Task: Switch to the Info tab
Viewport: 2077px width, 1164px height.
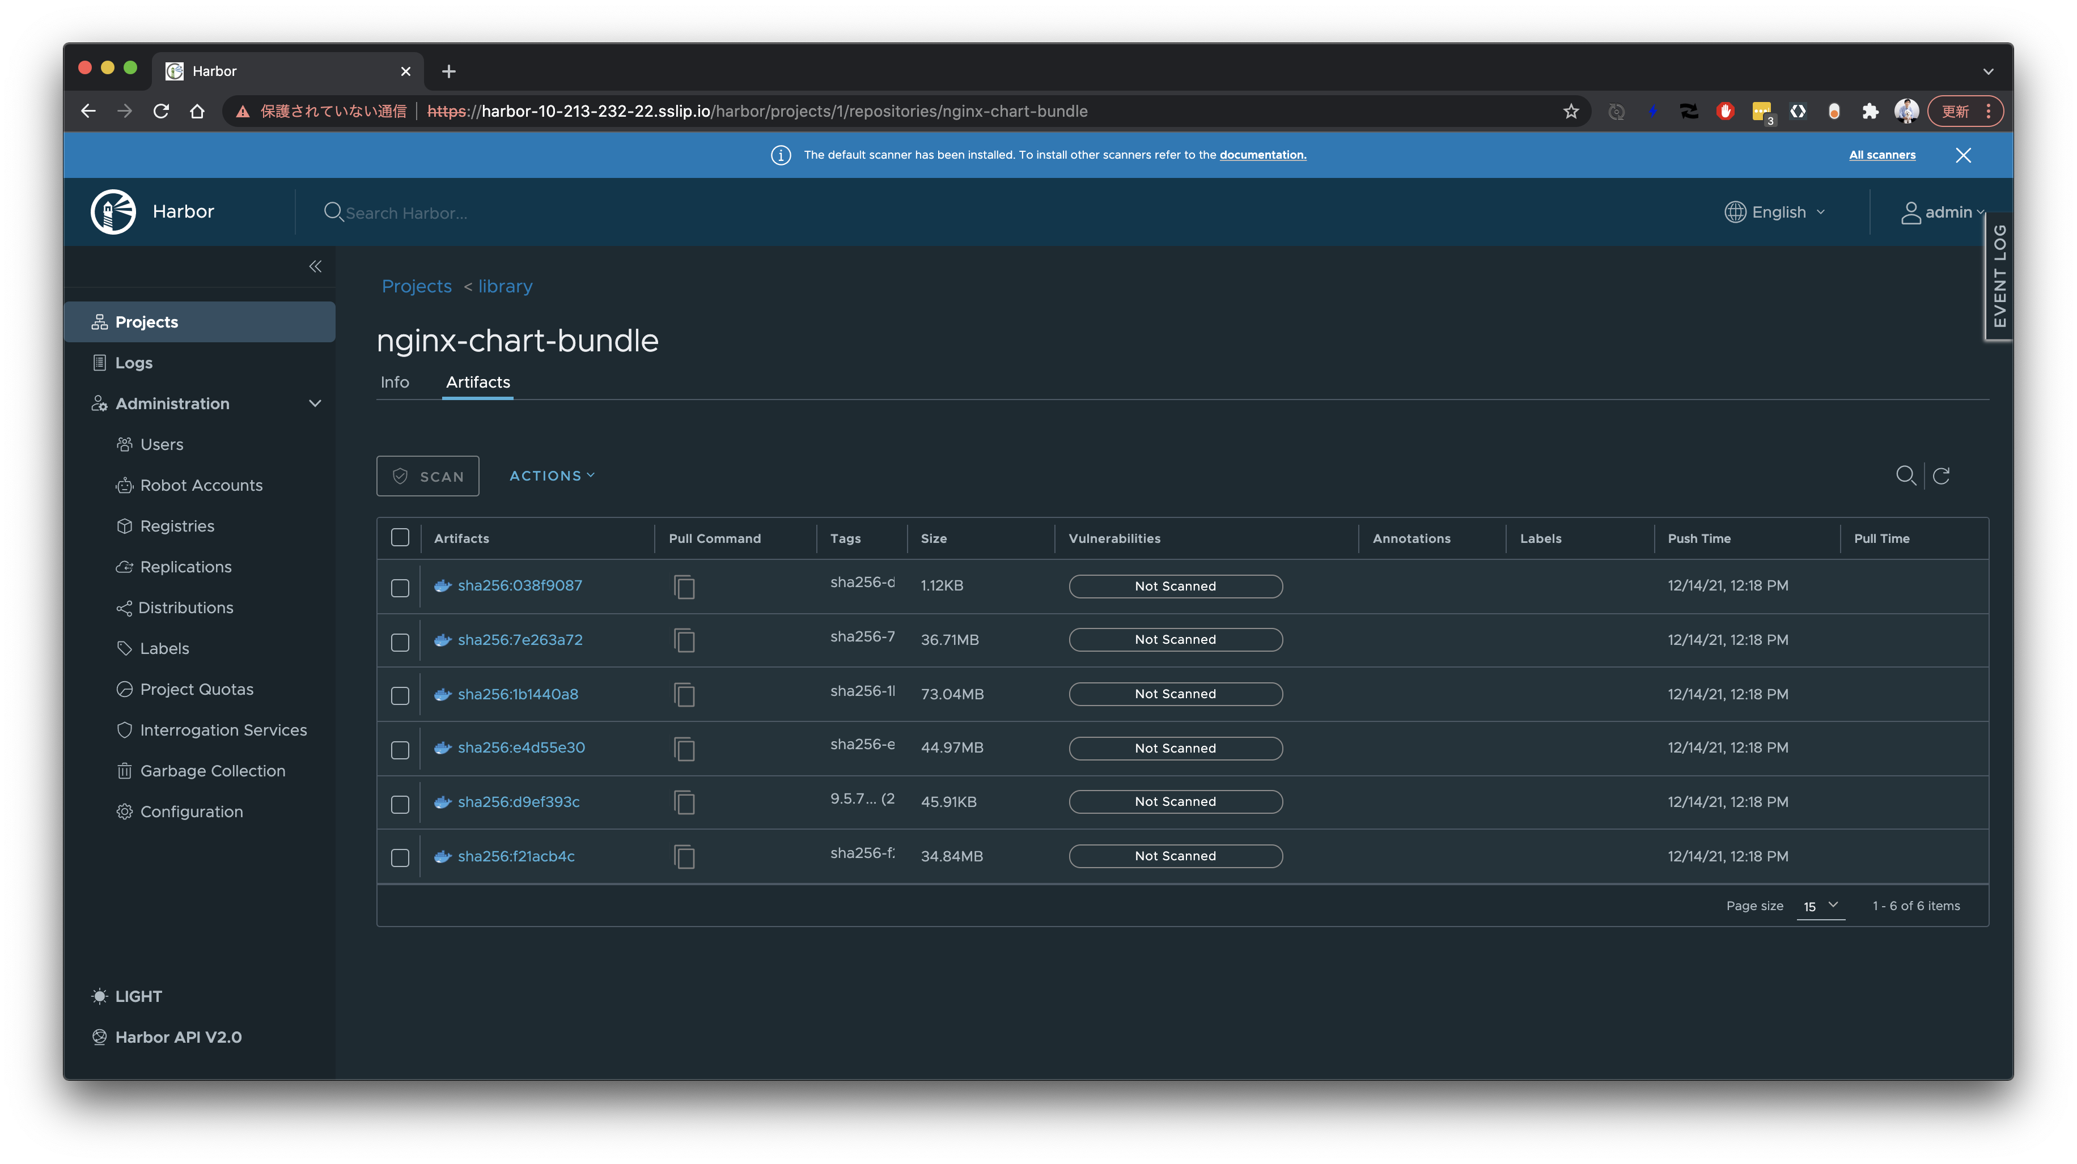Action: pyautogui.click(x=395, y=382)
